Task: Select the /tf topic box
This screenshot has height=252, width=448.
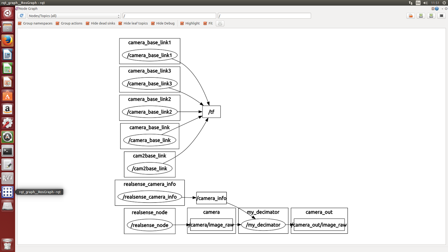Action: (211, 112)
